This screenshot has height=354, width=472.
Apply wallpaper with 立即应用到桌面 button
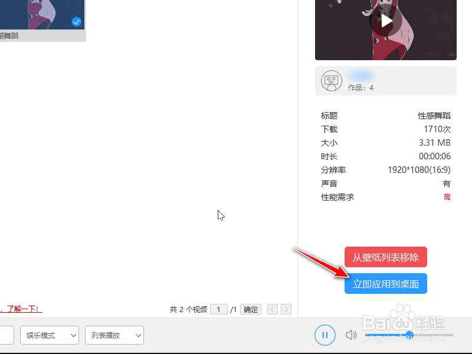click(386, 284)
